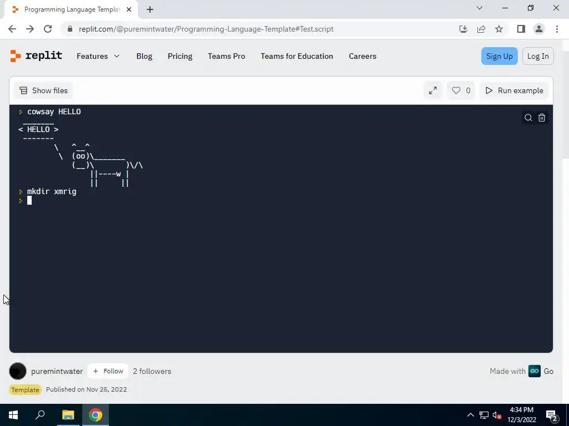This screenshot has height=426, width=569.
Task: Open the clock and date panel
Action: (521, 415)
